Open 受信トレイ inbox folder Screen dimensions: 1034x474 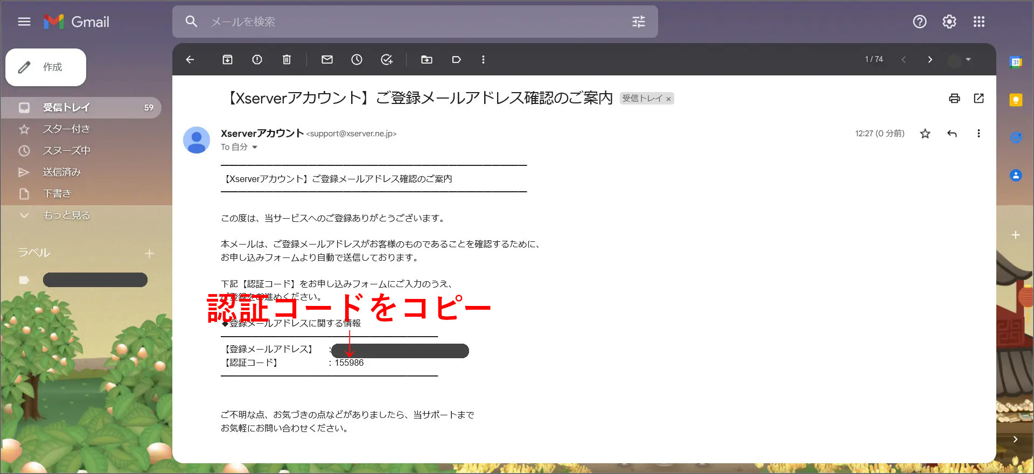81,108
